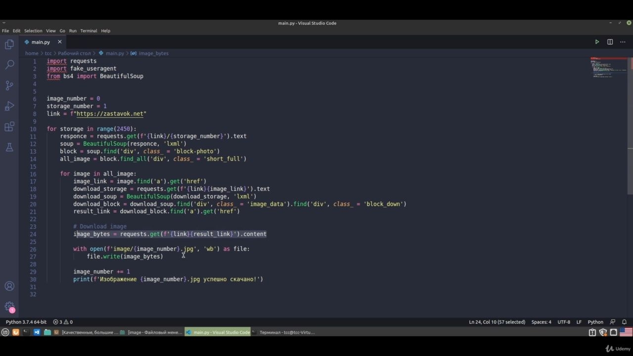This screenshot has height=356, width=633.
Task: Launch Firefox from the taskbar
Action: coord(16,332)
